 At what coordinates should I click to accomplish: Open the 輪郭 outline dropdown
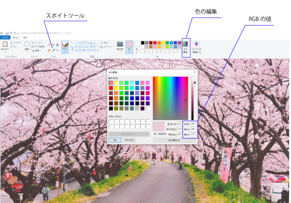tap(105, 43)
